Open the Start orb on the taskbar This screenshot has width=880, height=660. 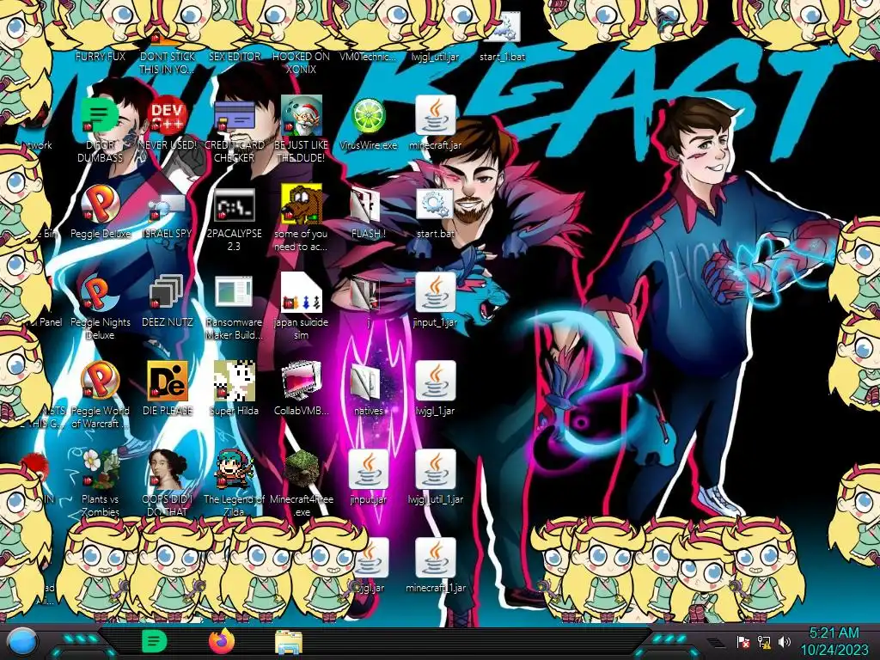tap(21, 642)
